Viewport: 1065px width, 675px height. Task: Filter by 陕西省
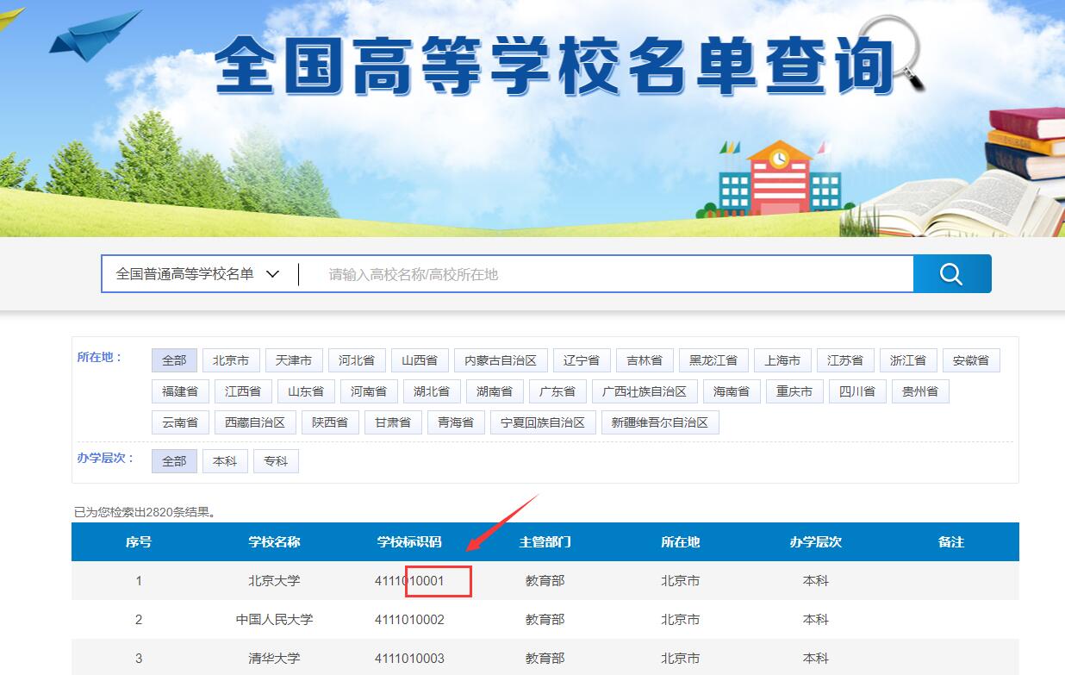[330, 422]
